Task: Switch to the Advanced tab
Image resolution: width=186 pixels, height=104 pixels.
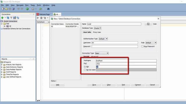Action: click(94, 57)
